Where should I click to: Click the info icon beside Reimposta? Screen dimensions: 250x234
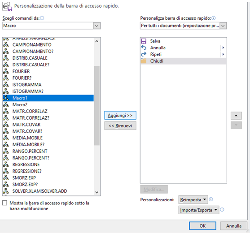click(211, 199)
